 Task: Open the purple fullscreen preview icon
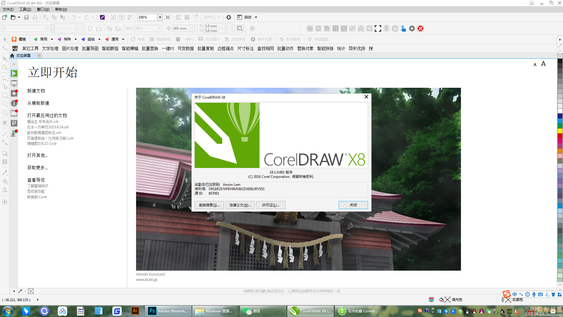[x=102, y=17]
